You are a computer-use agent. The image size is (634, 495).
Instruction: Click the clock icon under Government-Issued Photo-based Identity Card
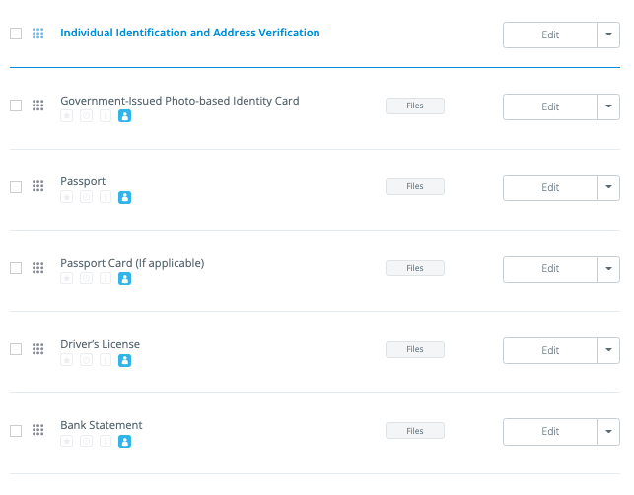click(x=87, y=116)
